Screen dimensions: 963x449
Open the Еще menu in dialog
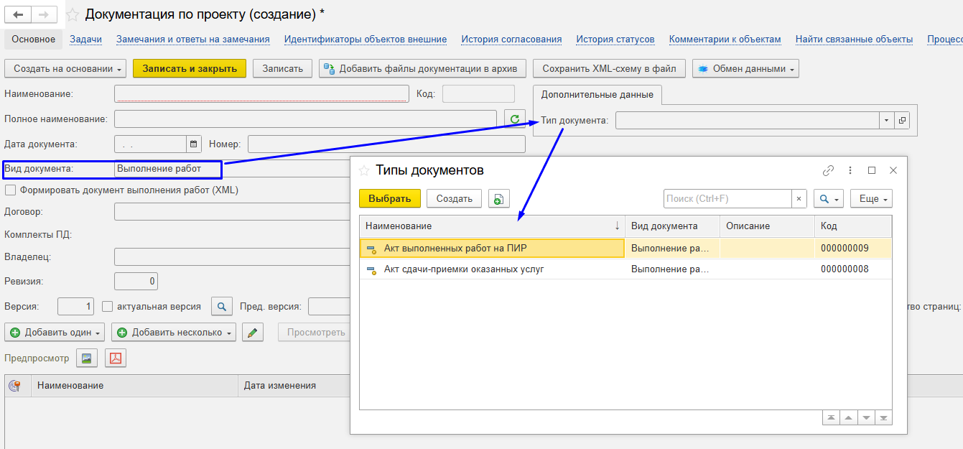(871, 199)
